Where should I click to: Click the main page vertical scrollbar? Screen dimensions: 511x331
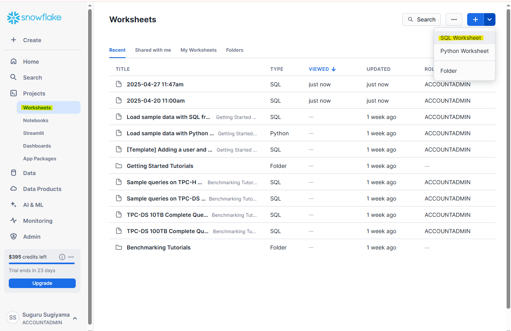508,158
